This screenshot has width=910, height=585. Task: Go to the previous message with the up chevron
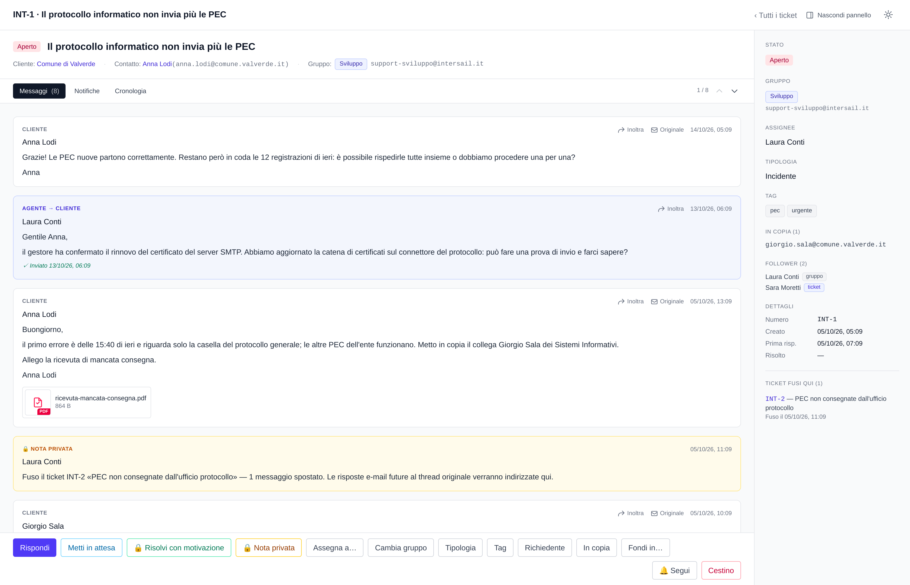(719, 91)
